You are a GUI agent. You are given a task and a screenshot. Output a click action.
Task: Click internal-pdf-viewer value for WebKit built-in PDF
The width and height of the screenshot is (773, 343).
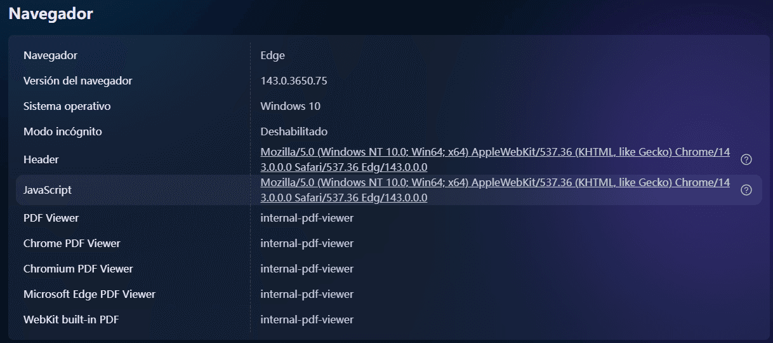pos(307,319)
